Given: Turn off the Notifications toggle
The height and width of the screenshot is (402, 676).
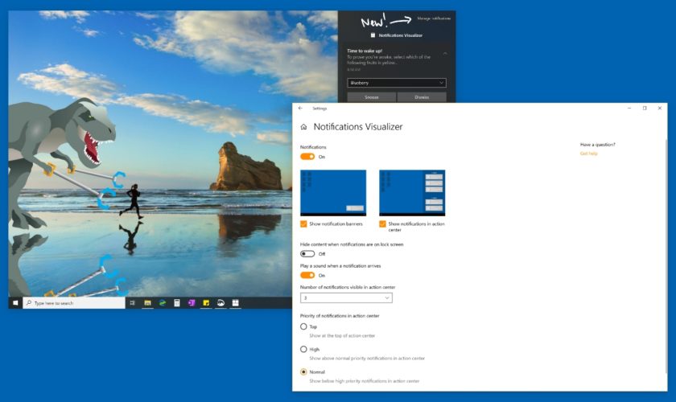Looking at the screenshot, I should pos(307,157).
